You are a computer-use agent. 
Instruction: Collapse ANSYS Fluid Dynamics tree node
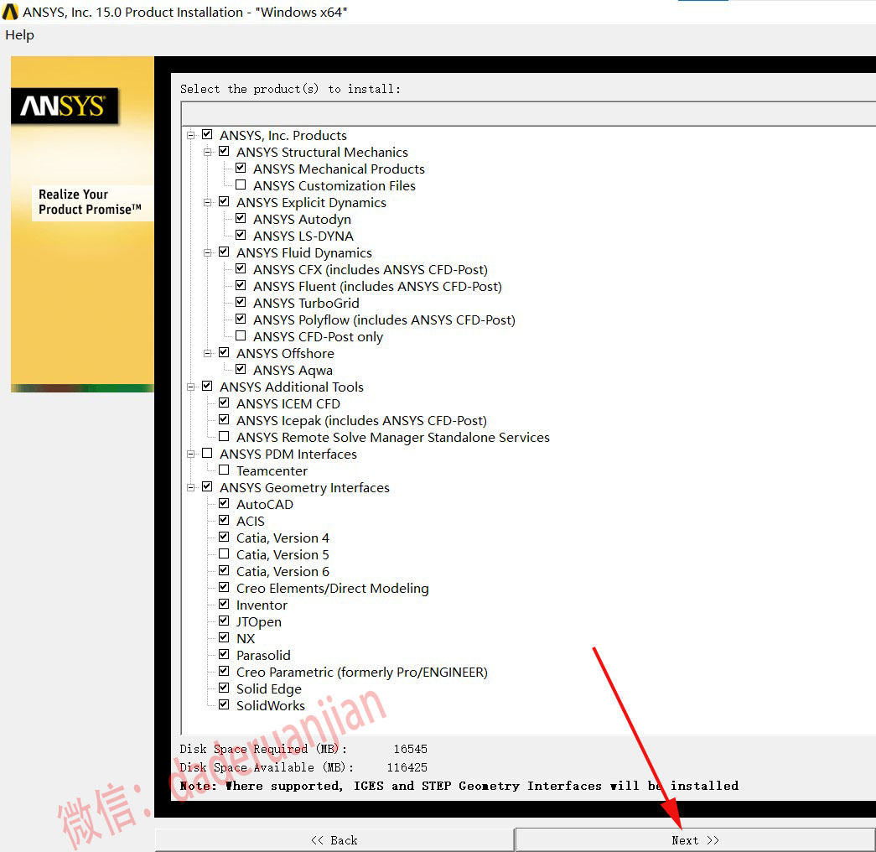208,252
